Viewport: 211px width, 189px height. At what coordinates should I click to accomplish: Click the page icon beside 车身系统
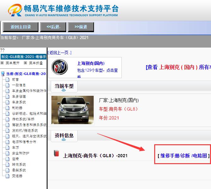[7, 102]
